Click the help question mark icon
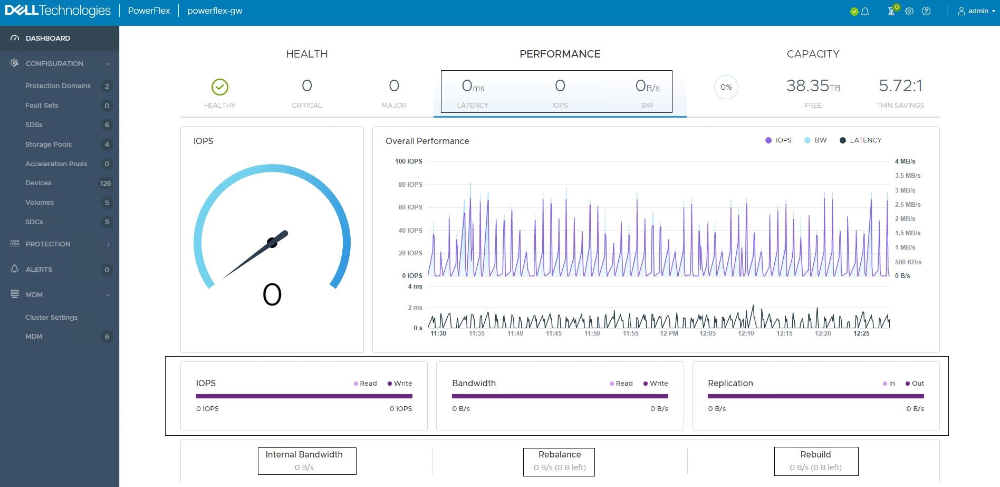Image resolution: width=1000 pixels, height=487 pixels. pyautogui.click(x=926, y=11)
